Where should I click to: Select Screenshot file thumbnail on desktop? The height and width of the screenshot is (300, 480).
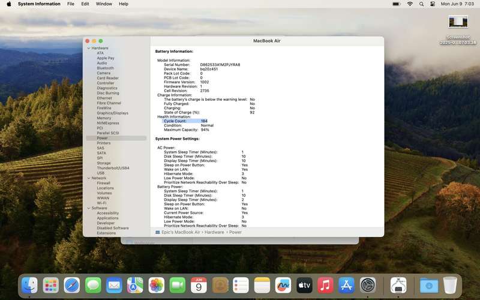[x=458, y=22]
